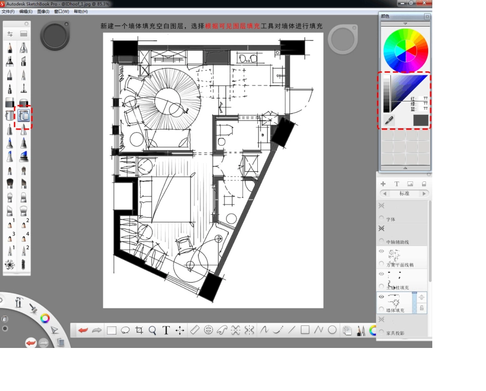Screen dimensions: 486x391
Task: Expand color panel bottom triangle
Action: [405, 168]
